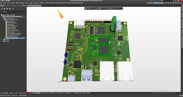Screen dimensions: 183x97
Task: Select [3] Layer 3 tab
Action: [53, 93]
